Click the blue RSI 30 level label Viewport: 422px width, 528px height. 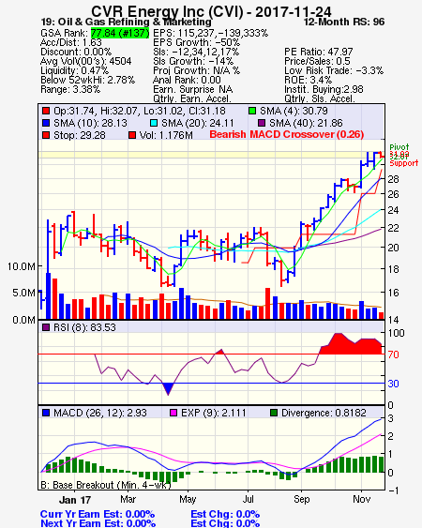pyautogui.click(x=393, y=384)
